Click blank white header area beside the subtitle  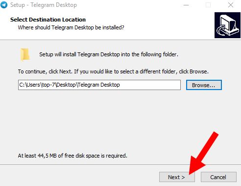click(x=168, y=26)
